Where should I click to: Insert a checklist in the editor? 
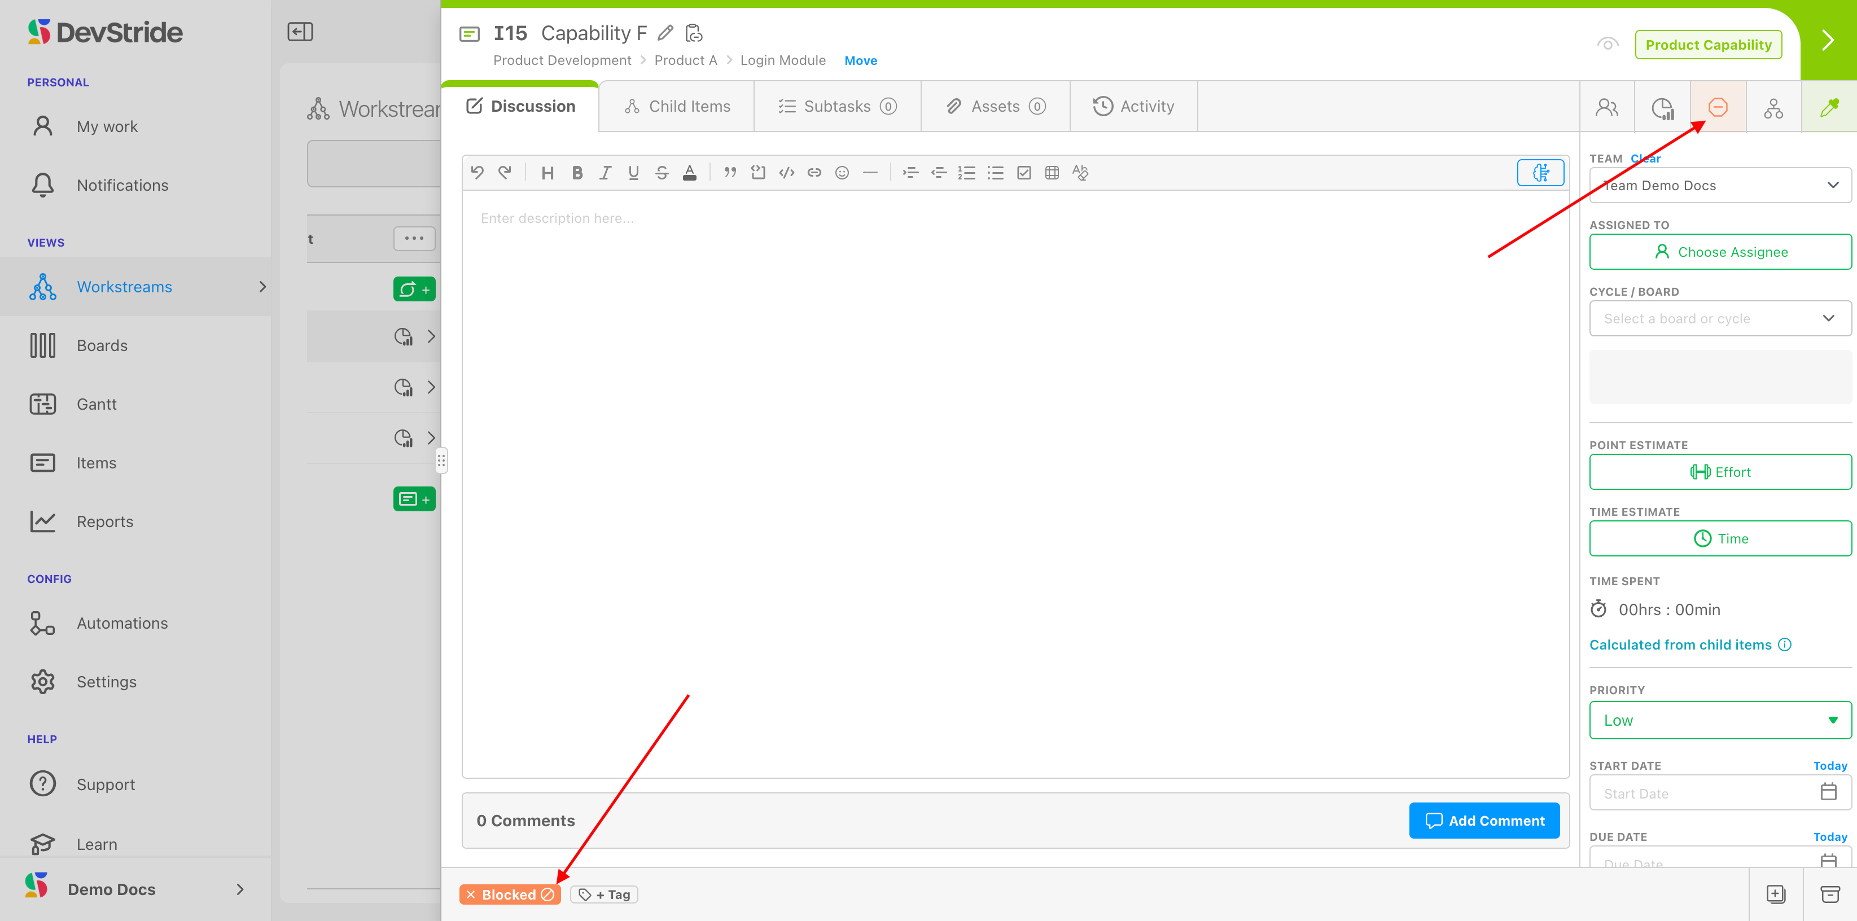[1024, 173]
